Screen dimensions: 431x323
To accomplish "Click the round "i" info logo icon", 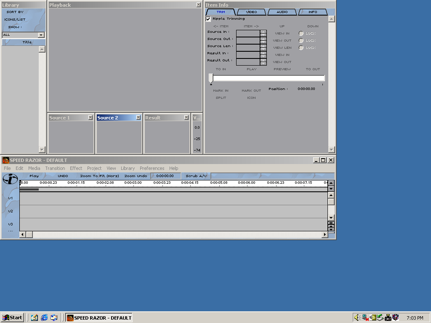I will pyautogui.click(x=10, y=179).
